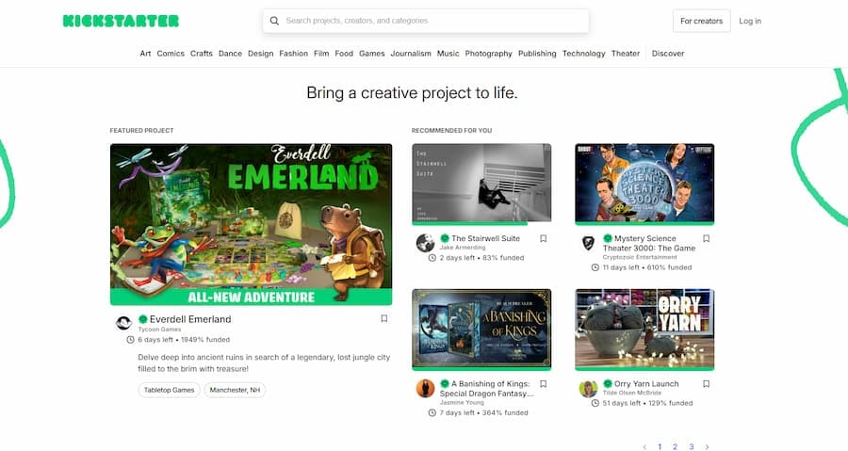Jump to recommendations page 3
This screenshot has height=451, width=848.
pyautogui.click(x=691, y=447)
